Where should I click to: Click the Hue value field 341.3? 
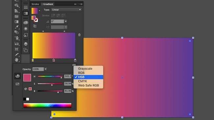[68, 76]
